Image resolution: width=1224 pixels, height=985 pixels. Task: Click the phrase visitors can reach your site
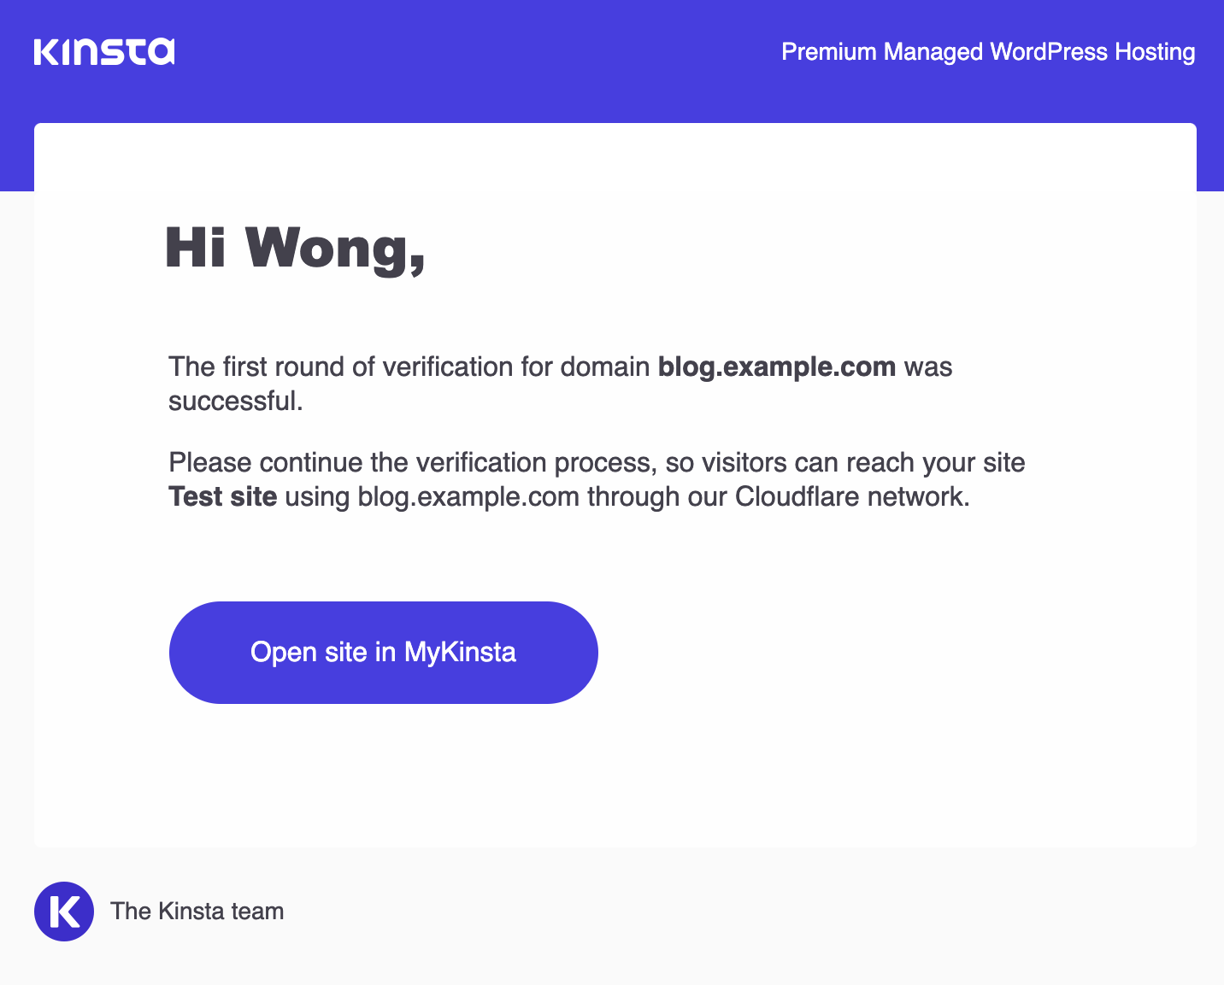(863, 462)
